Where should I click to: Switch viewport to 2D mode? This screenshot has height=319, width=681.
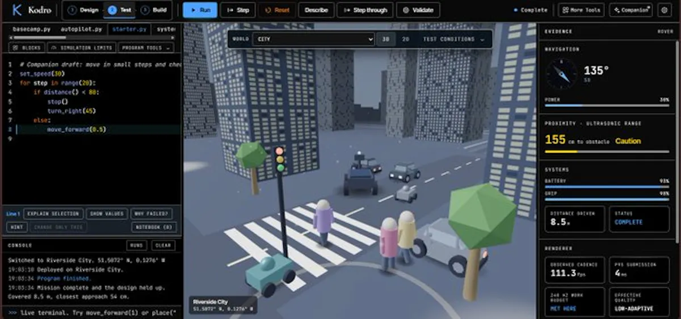pos(405,39)
